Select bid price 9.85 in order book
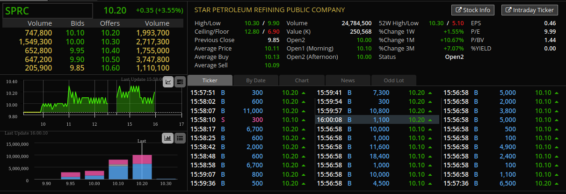The width and height of the screenshot is (566, 194). pos(77,68)
